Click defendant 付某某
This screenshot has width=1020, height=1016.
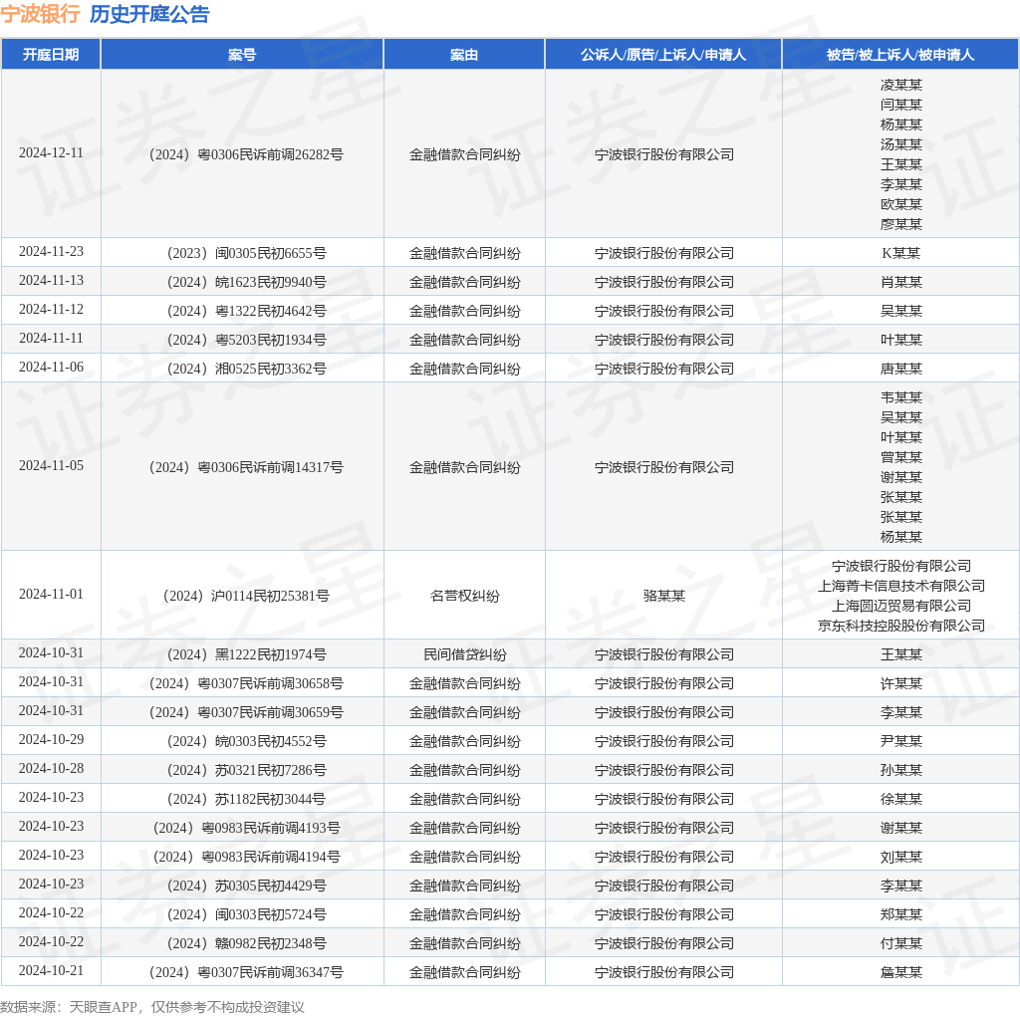(900, 944)
